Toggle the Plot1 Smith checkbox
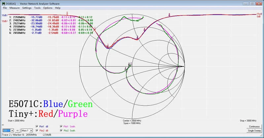This screenshot has height=138, width=264. click(61, 126)
